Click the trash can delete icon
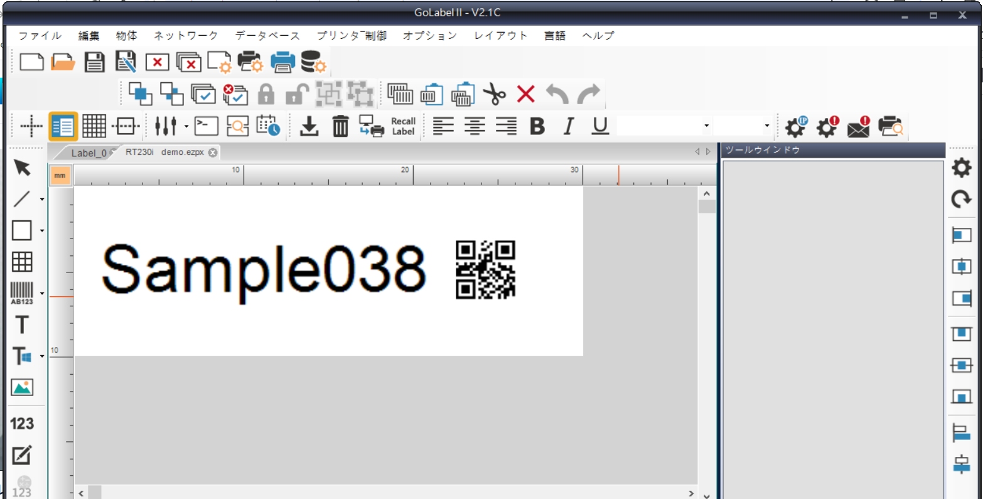Image resolution: width=983 pixels, height=499 pixels. (340, 126)
